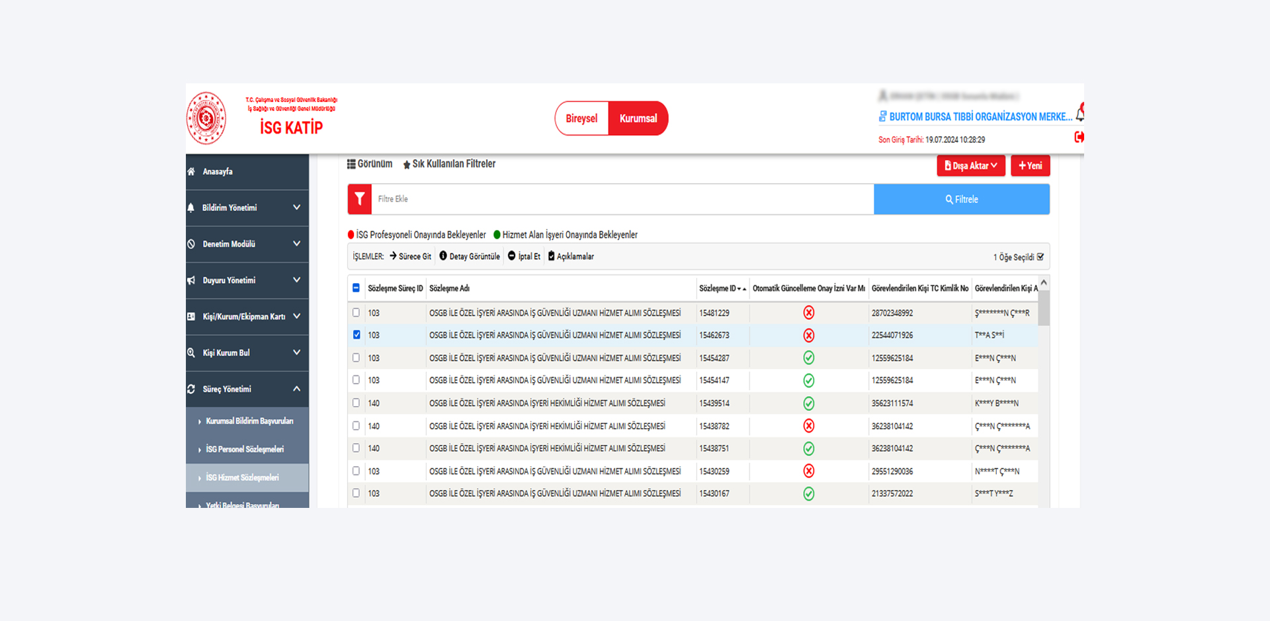Check the row for contract 15454147
Viewport: 1270px width, 621px height.
click(356, 380)
